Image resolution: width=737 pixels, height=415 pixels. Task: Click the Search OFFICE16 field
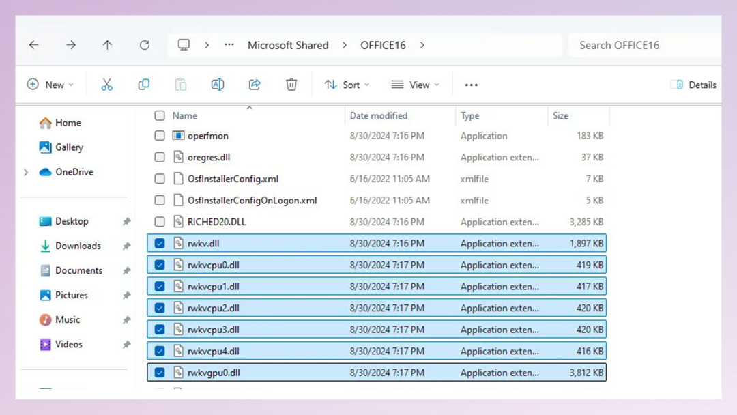click(645, 45)
